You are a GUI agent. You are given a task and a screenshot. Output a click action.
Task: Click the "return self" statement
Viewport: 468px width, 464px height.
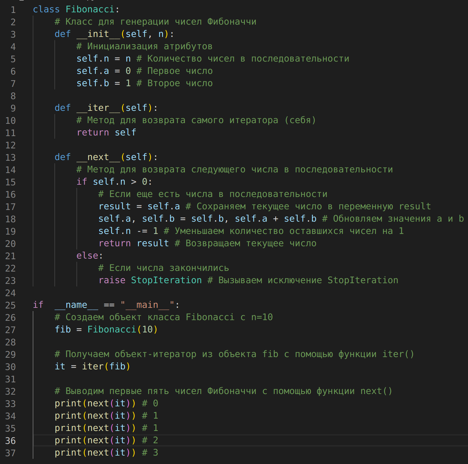(x=106, y=133)
